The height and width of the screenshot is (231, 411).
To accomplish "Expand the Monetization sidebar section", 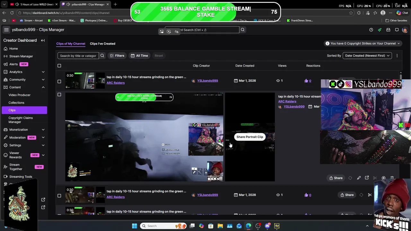I will 43,130.
